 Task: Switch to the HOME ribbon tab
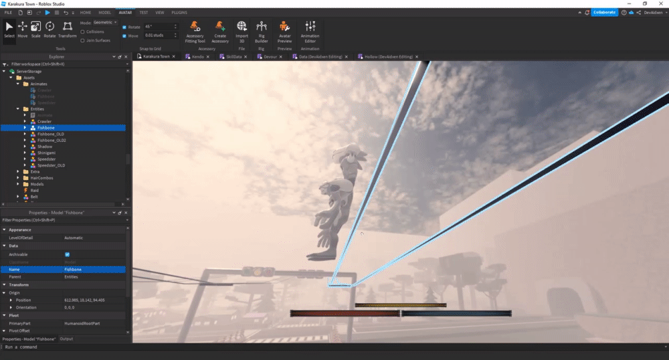point(86,13)
